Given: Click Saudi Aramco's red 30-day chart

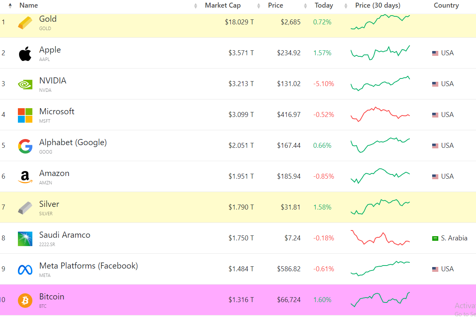Looking at the screenshot, I should (x=380, y=238).
